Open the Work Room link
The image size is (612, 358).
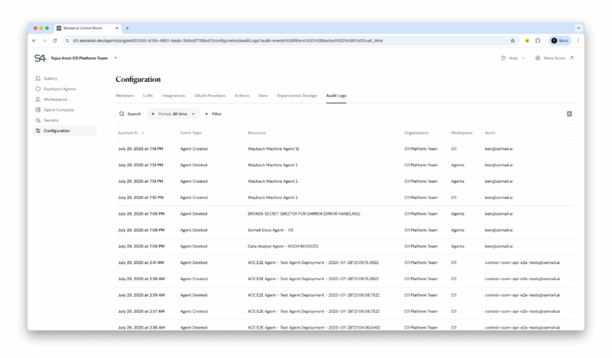(555, 58)
